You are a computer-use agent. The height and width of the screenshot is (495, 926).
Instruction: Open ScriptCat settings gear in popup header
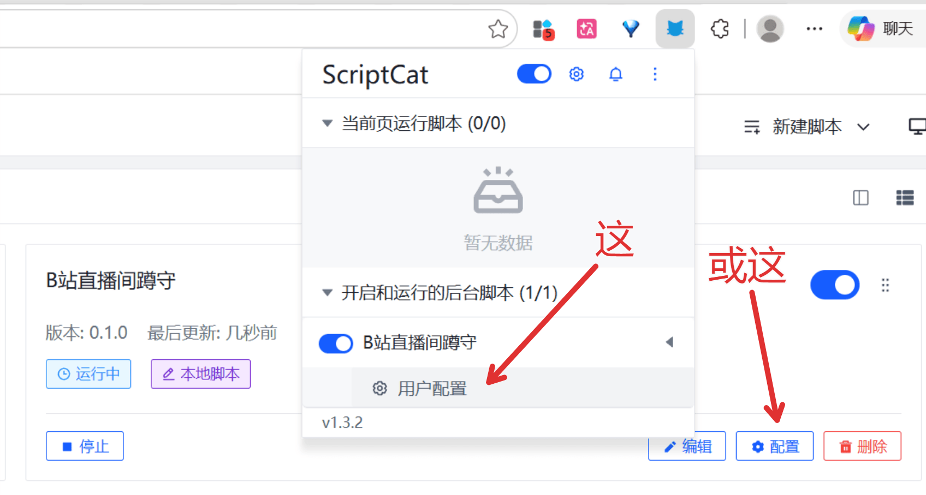tap(577, 74)
